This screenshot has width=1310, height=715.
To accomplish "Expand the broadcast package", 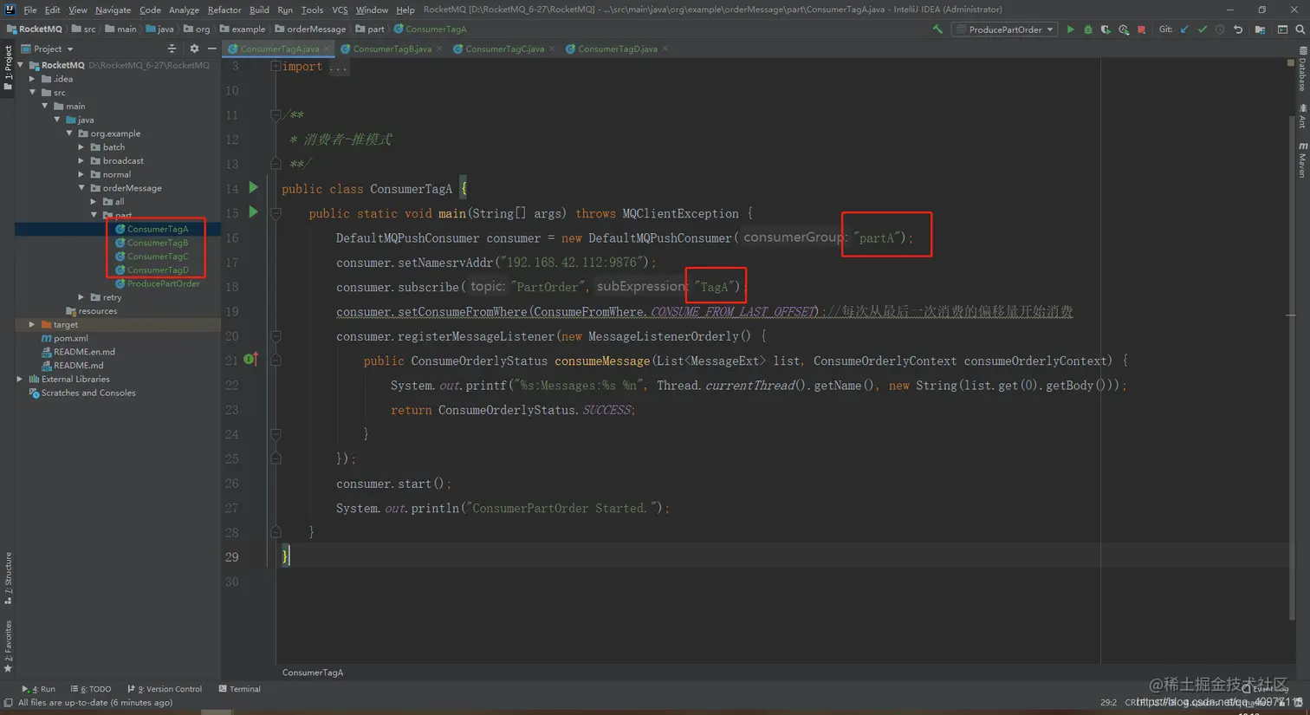I will click(81, 160).
